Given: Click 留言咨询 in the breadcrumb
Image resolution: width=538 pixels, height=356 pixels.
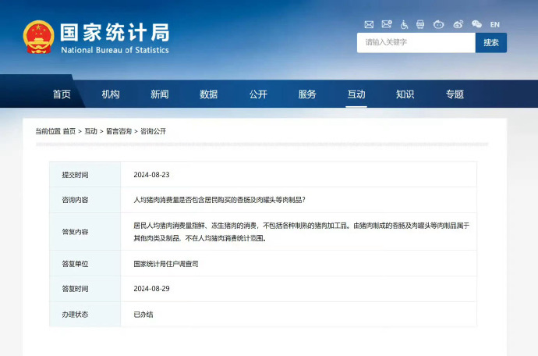Looking at the screenshot, I should (x=119, y=131).
